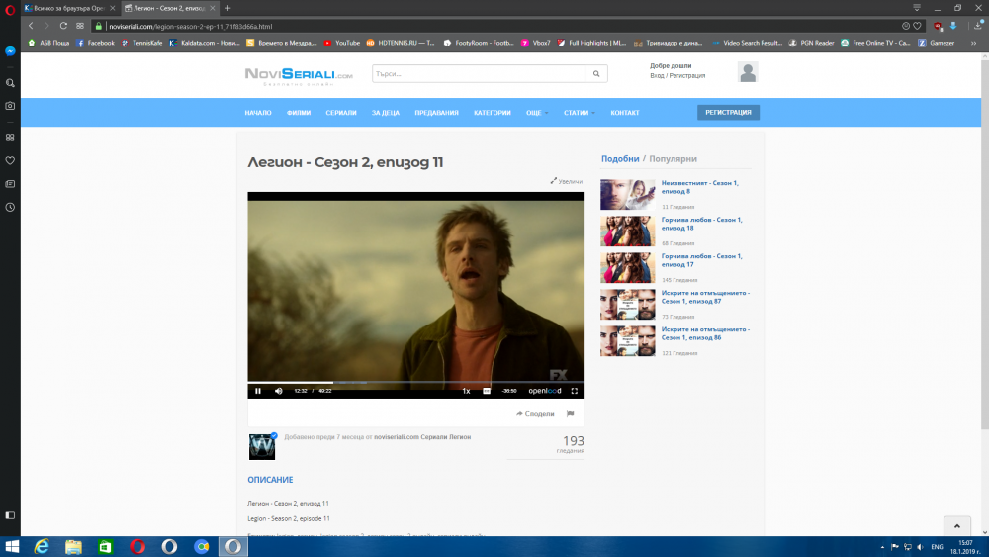Reload the current page
The width and height of the screenshot is (989, 557).
pos(63,26)
